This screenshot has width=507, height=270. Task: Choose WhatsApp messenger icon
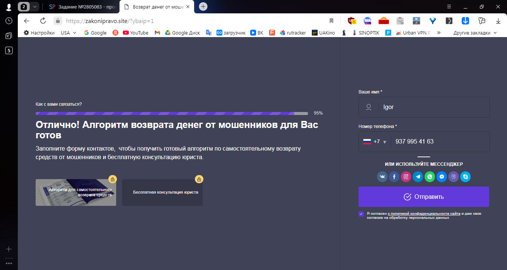click(430, 177)
